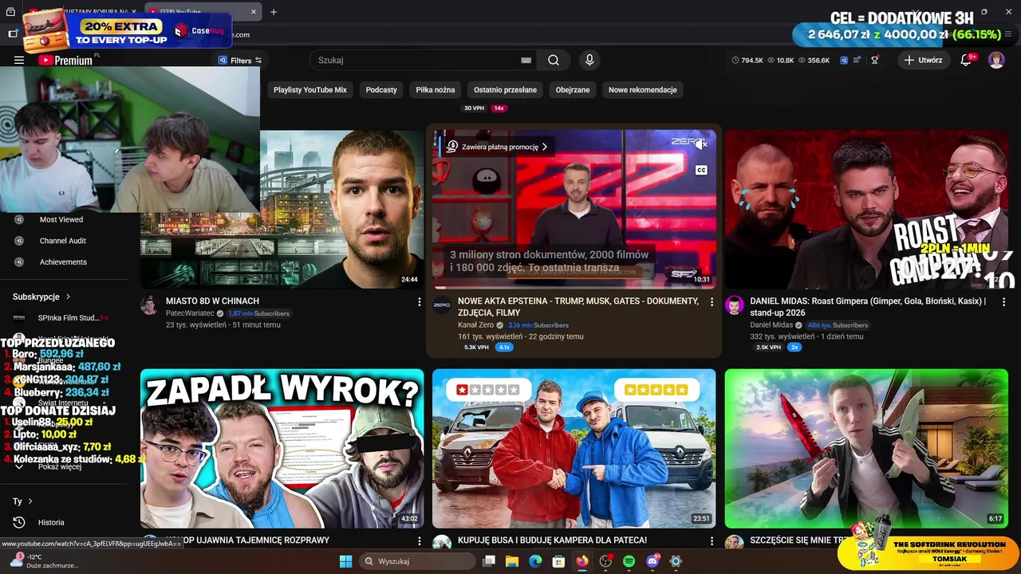Open options for KUPUJĘ BUSA video

(712, 541)
